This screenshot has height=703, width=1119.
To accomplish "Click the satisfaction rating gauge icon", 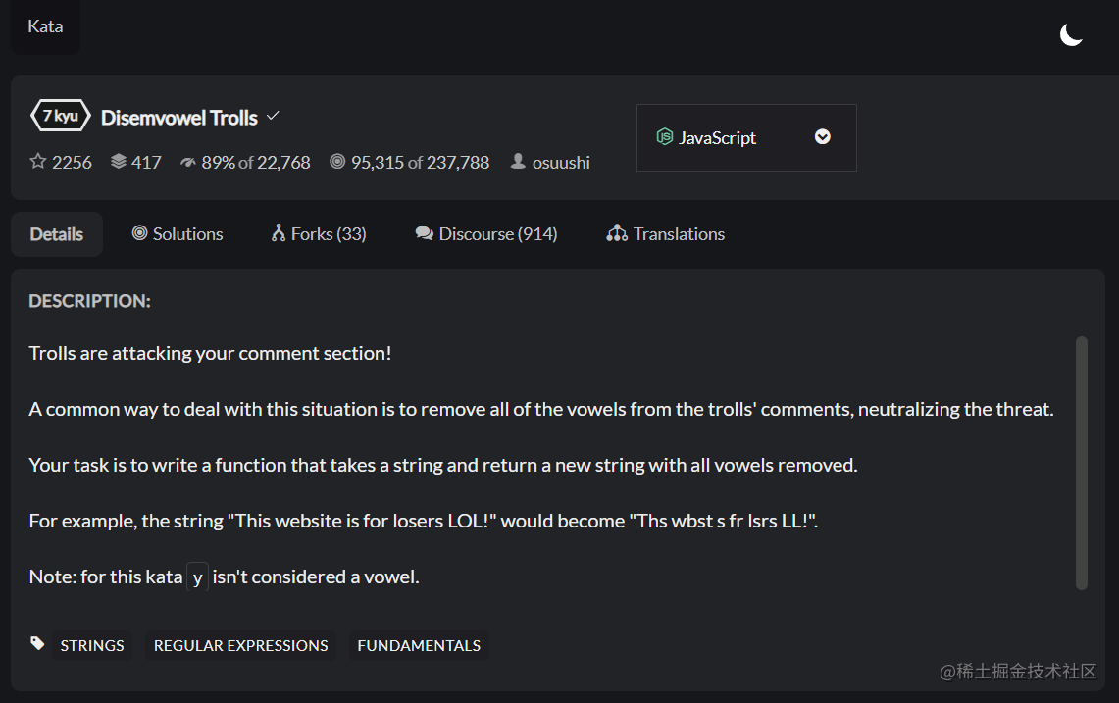I will click(x=188, y=162).
